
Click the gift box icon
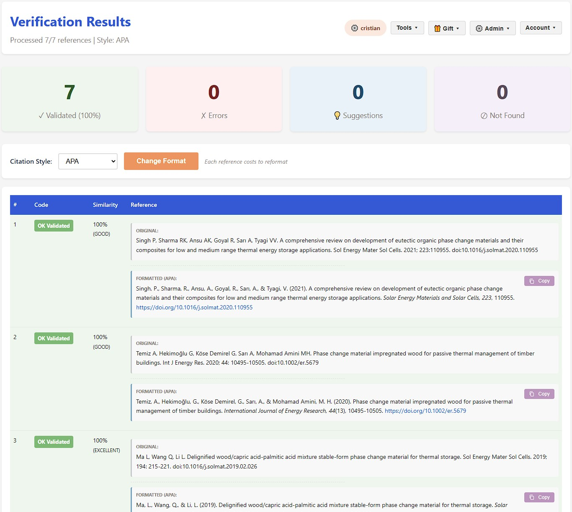(437, 28)
